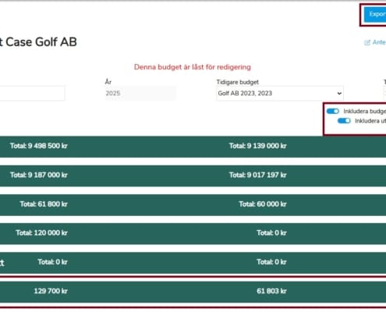Viewport: 386px width, 312px height.
Task: Click the 129 700 kr result row
Action: coord(193,292)
